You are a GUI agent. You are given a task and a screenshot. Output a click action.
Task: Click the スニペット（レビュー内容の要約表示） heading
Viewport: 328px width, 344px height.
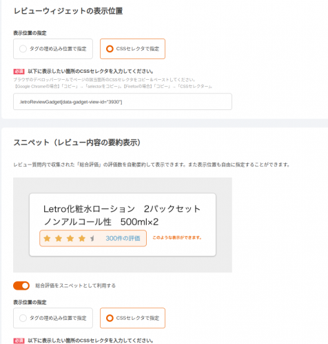77,142
